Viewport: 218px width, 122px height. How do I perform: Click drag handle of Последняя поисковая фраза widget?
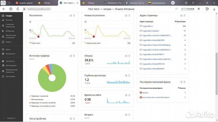tap(184, 82)
